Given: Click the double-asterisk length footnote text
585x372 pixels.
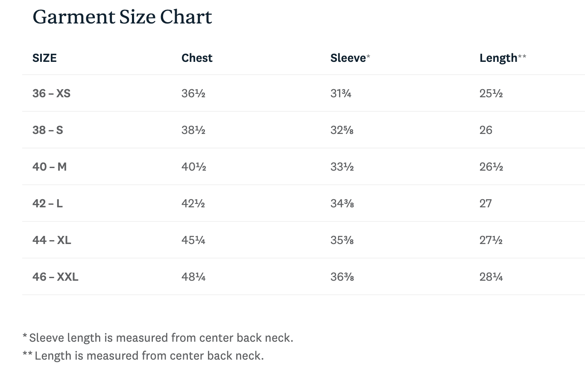Looking at the screenshot, I should tap(143, 355).
